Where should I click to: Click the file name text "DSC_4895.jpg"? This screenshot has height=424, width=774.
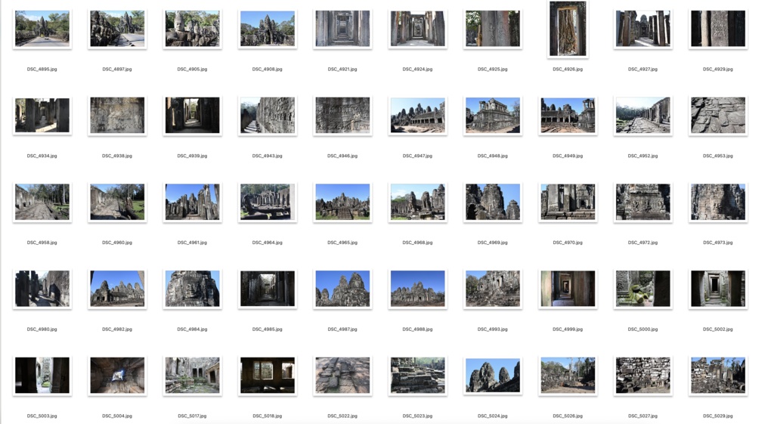click(x=42, y=69)
